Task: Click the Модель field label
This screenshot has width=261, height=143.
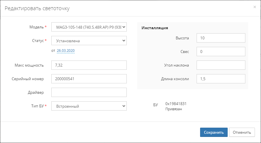Action: (x=36, y=27)
